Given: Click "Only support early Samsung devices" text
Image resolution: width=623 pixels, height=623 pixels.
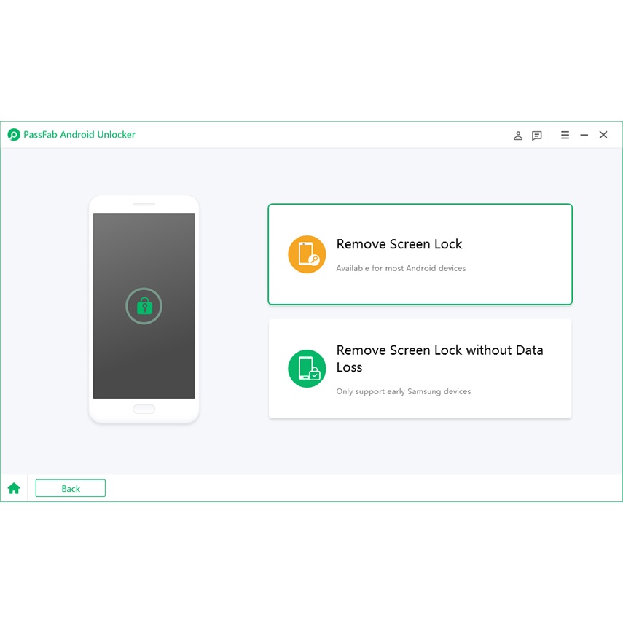Looking at the screenshot, I should pyautogui.click(x=403, y=391).
